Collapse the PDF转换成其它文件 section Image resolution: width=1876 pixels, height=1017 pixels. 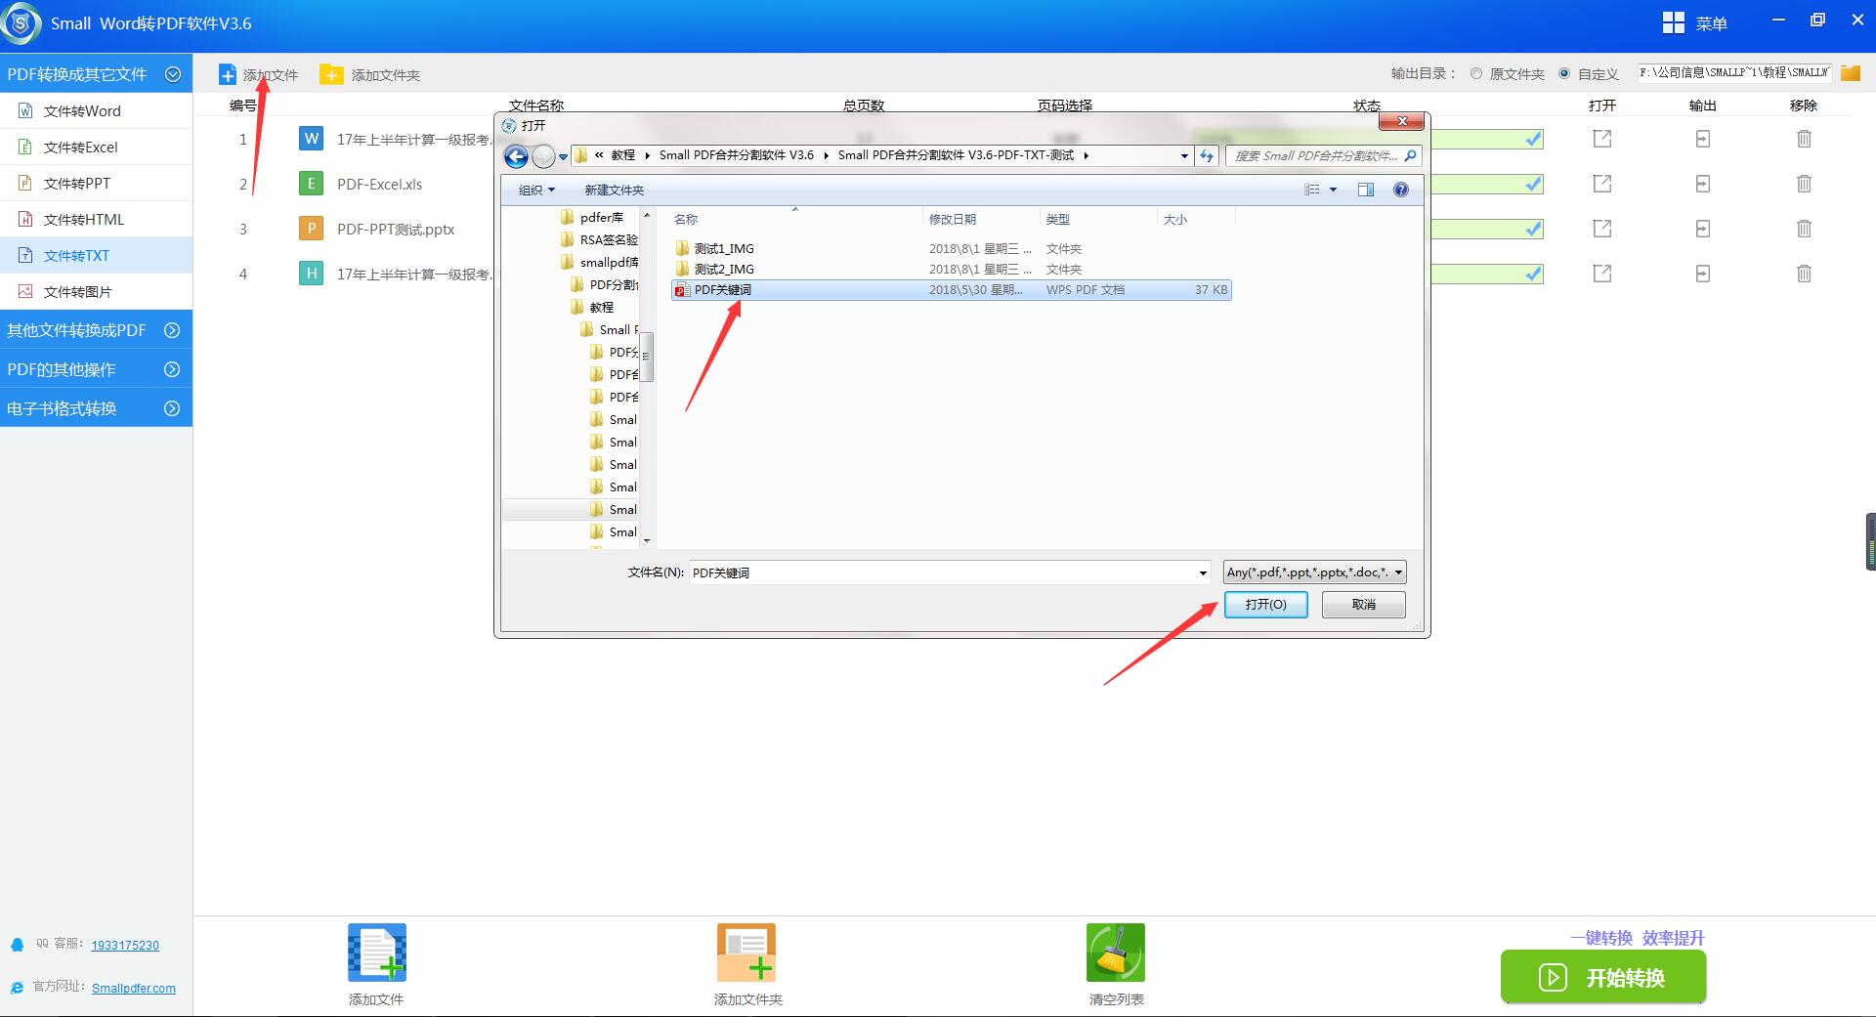pos(173,74)
